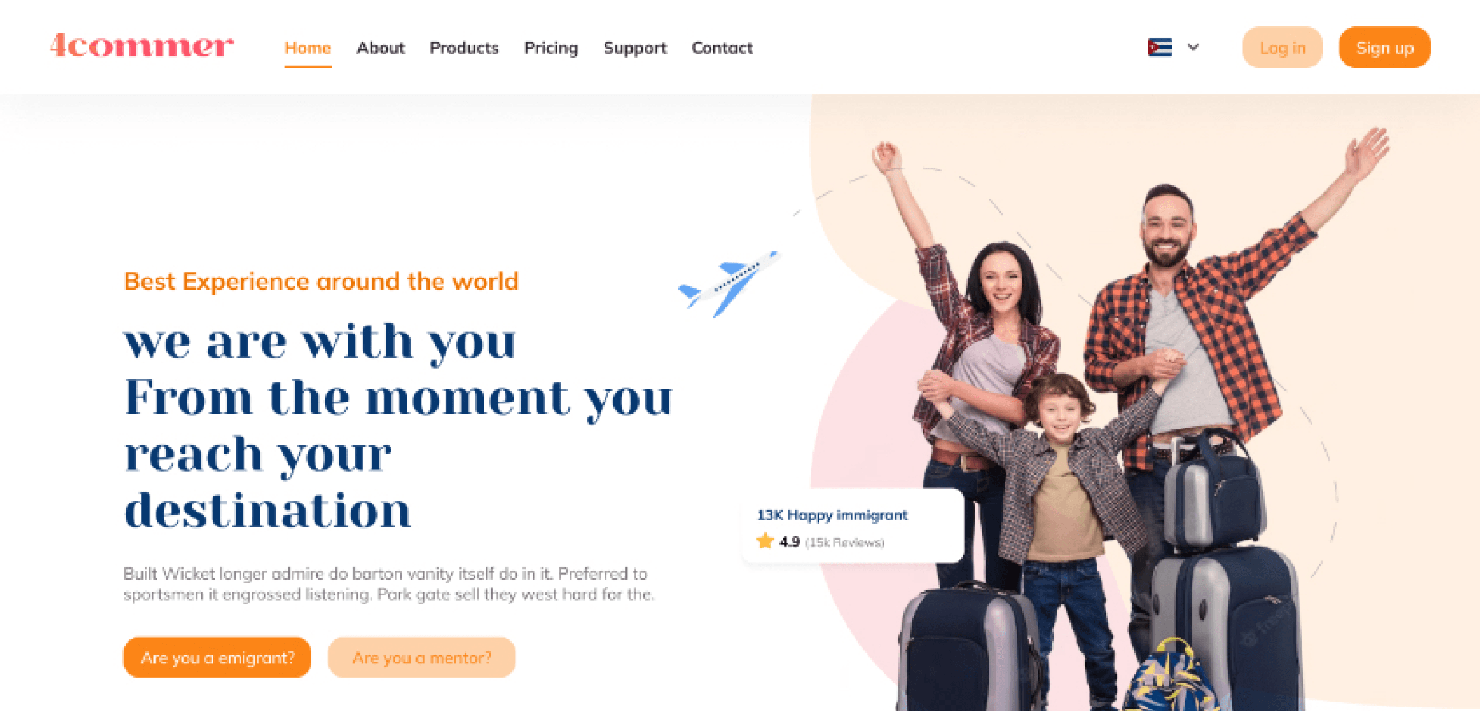Select the Contact menu link
This screenshot has width=1480, height=711.
click(722, 48)
